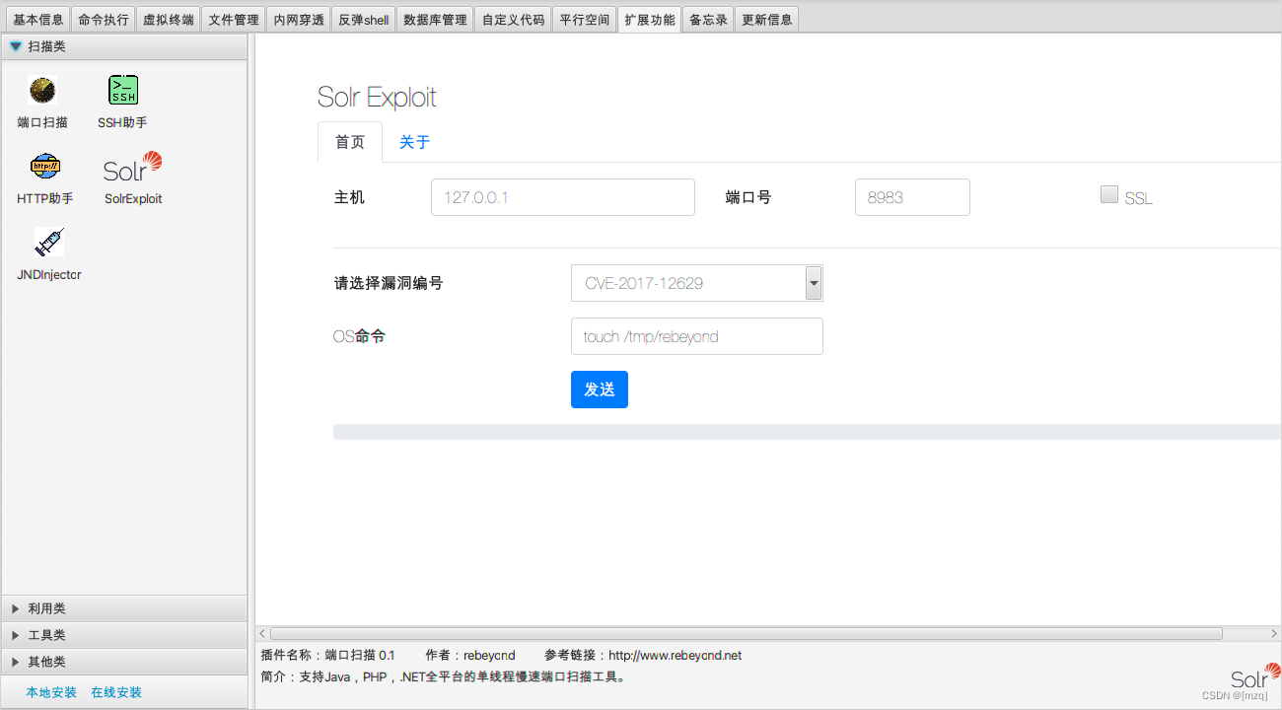Click the gray progress bar under 发送

tap(807, 432)
